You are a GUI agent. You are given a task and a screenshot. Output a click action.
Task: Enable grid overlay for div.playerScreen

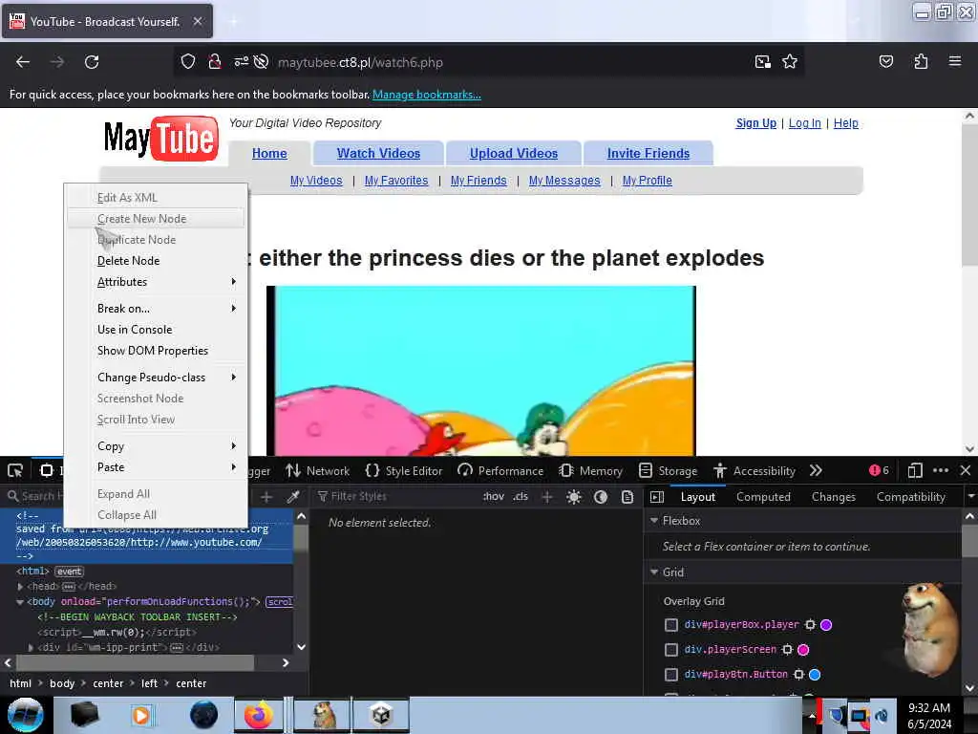coord(671,650)
